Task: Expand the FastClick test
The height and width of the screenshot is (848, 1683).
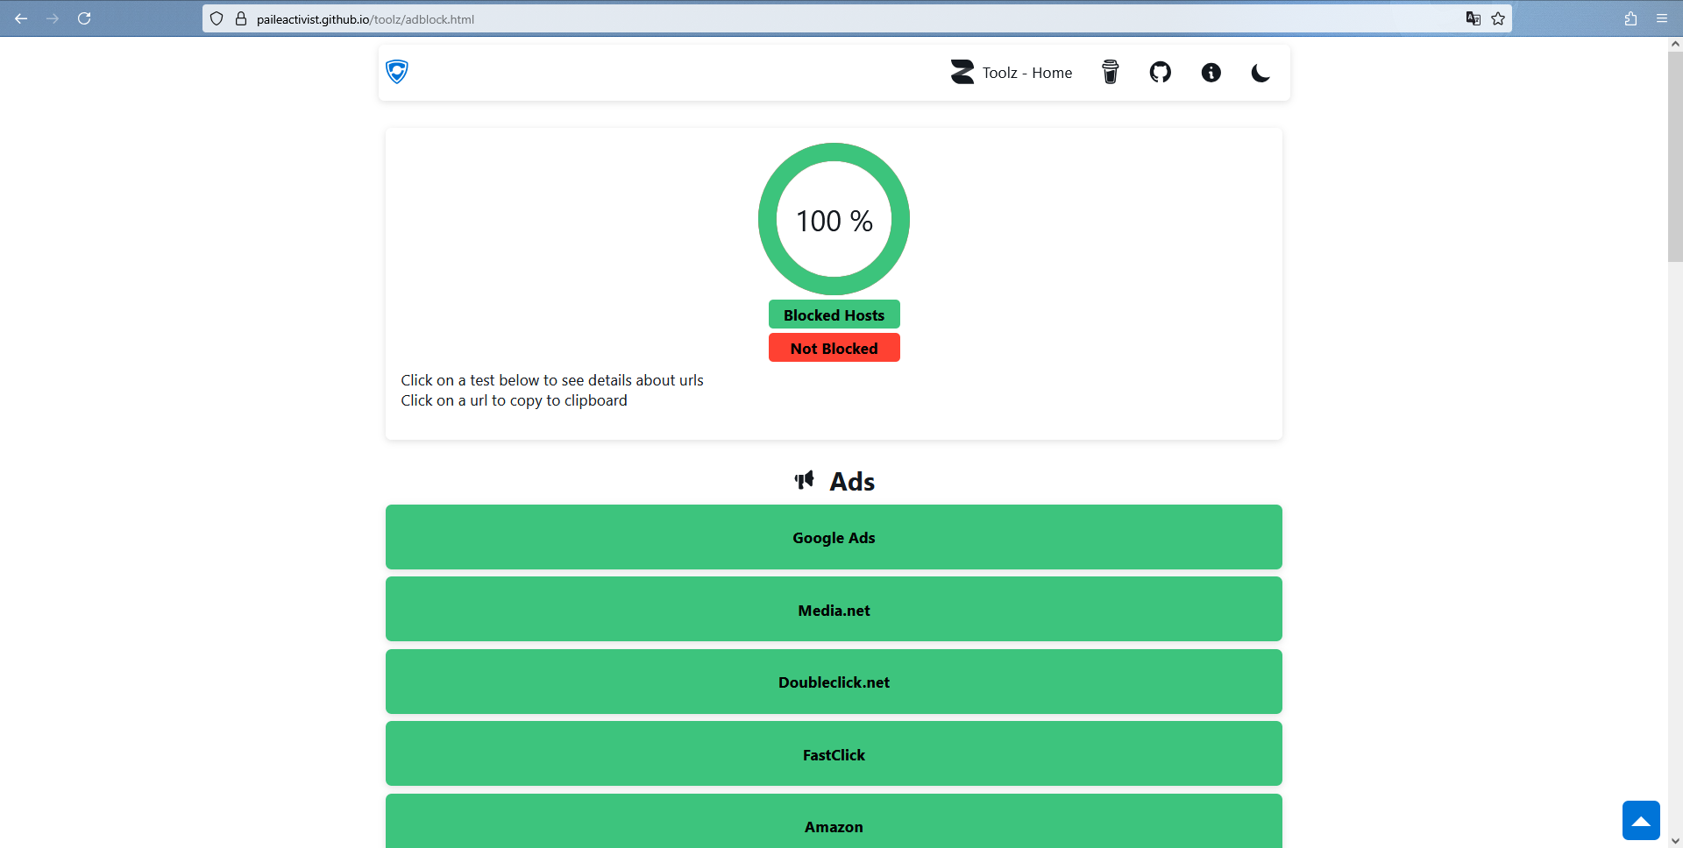Action: coord(834,754)
